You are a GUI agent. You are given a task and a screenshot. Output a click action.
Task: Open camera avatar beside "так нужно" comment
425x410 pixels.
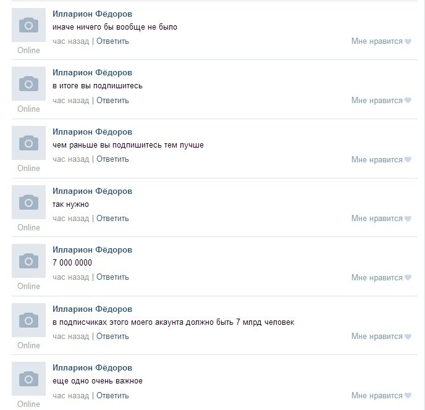[28, 202]
